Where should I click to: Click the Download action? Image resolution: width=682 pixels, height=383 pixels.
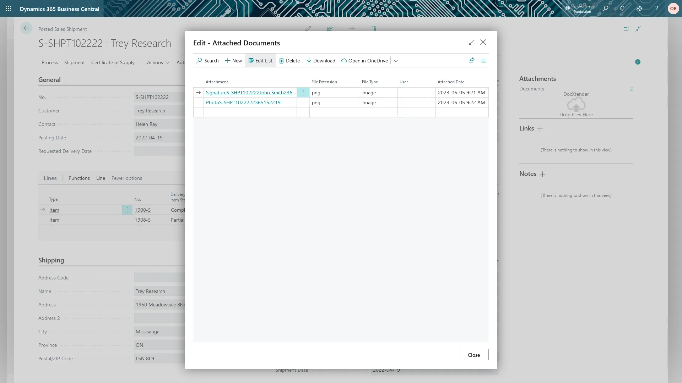click(x=321, y=61)
